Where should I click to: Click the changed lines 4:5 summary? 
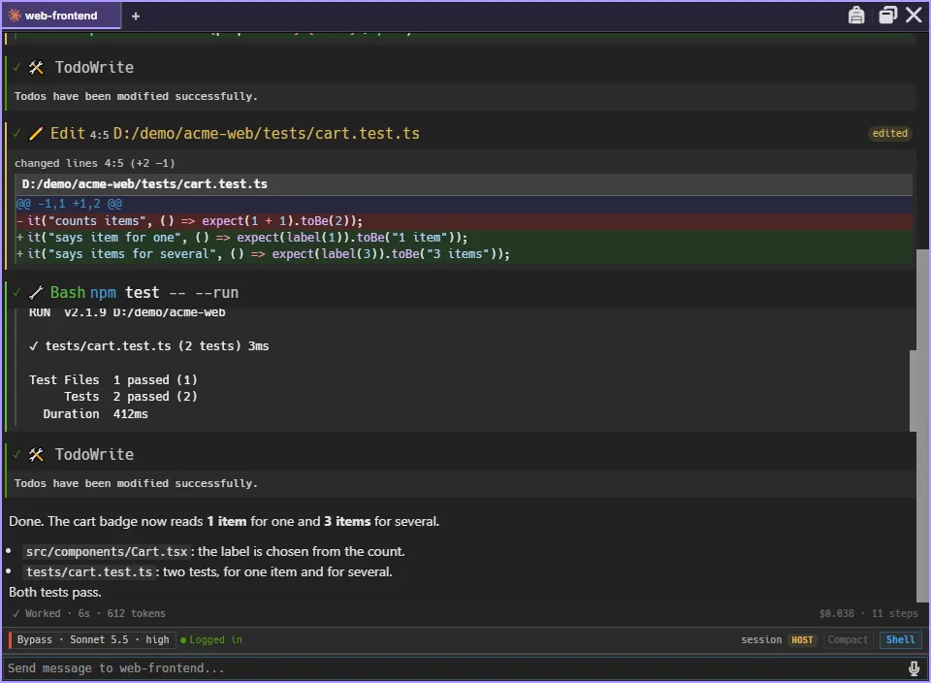coord(94,163)
